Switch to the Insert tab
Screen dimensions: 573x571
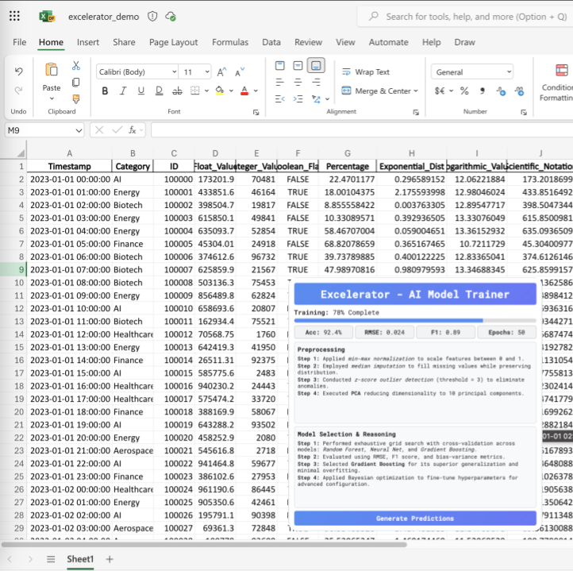click(88, 42)
